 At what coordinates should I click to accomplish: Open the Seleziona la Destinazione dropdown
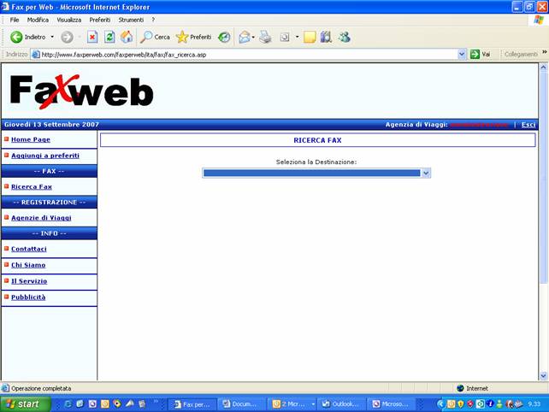tap(316, 173)
